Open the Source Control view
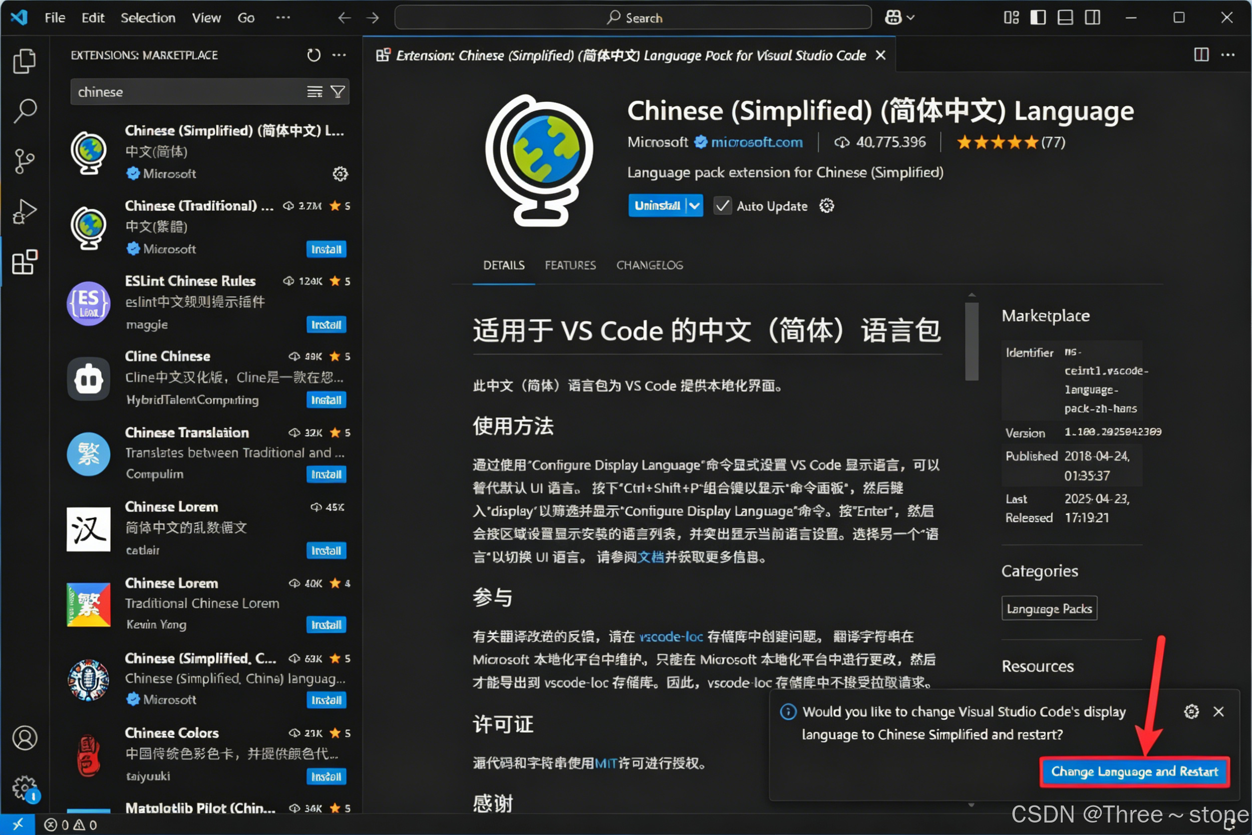 pyautogui.click(x=24, y=161)
